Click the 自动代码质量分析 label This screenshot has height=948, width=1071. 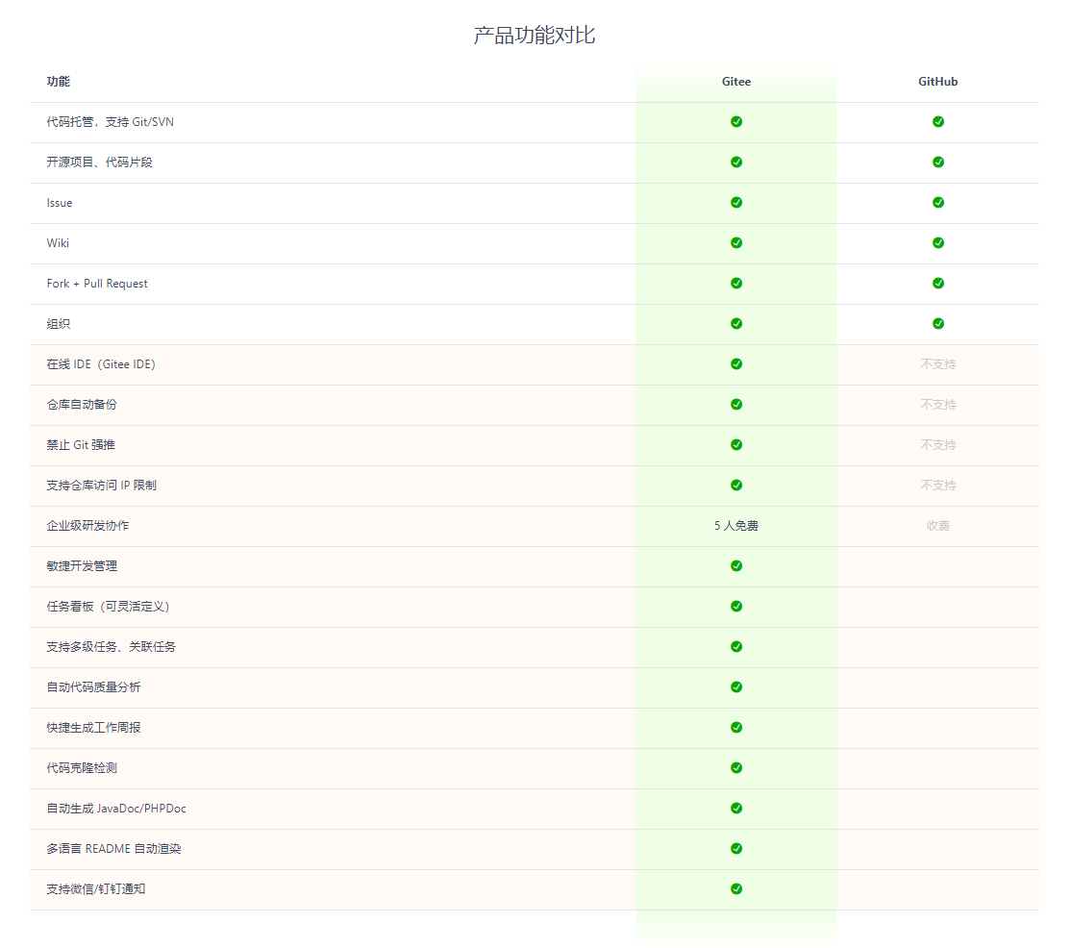tap(93, 686)
